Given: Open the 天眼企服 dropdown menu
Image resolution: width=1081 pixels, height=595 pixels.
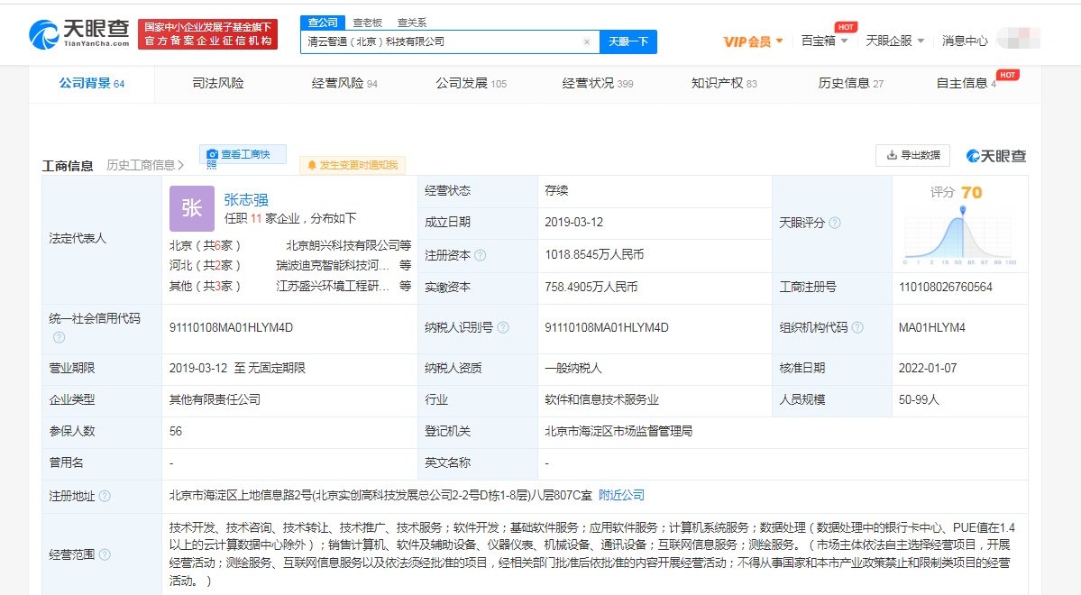Looking at the screenshot, I should tap(894, 41).
